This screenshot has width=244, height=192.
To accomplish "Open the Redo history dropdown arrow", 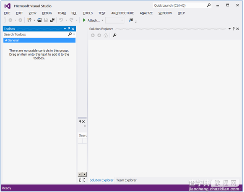I will point(77,20).
